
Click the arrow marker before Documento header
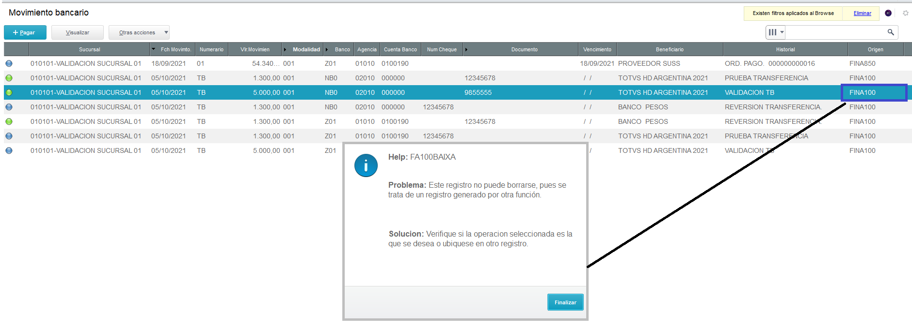466,49
